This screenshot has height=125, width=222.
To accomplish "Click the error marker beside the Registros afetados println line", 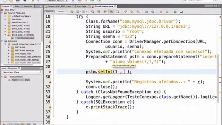I will pyautogui.click(x=50, y=82).
